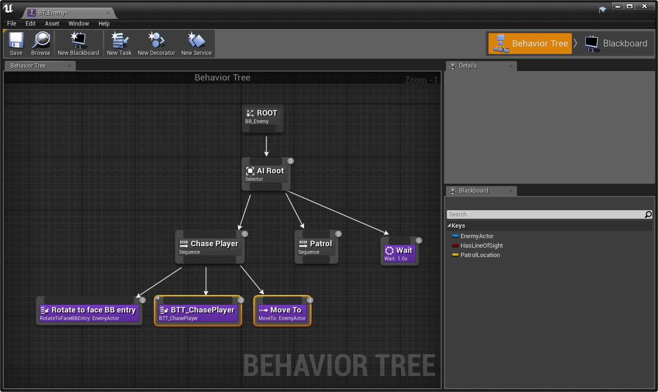The height and width of the screenshot is (392, 658).
Task: Close the Details panel tab
Action: pyautogui.click(x=511, y=66)
